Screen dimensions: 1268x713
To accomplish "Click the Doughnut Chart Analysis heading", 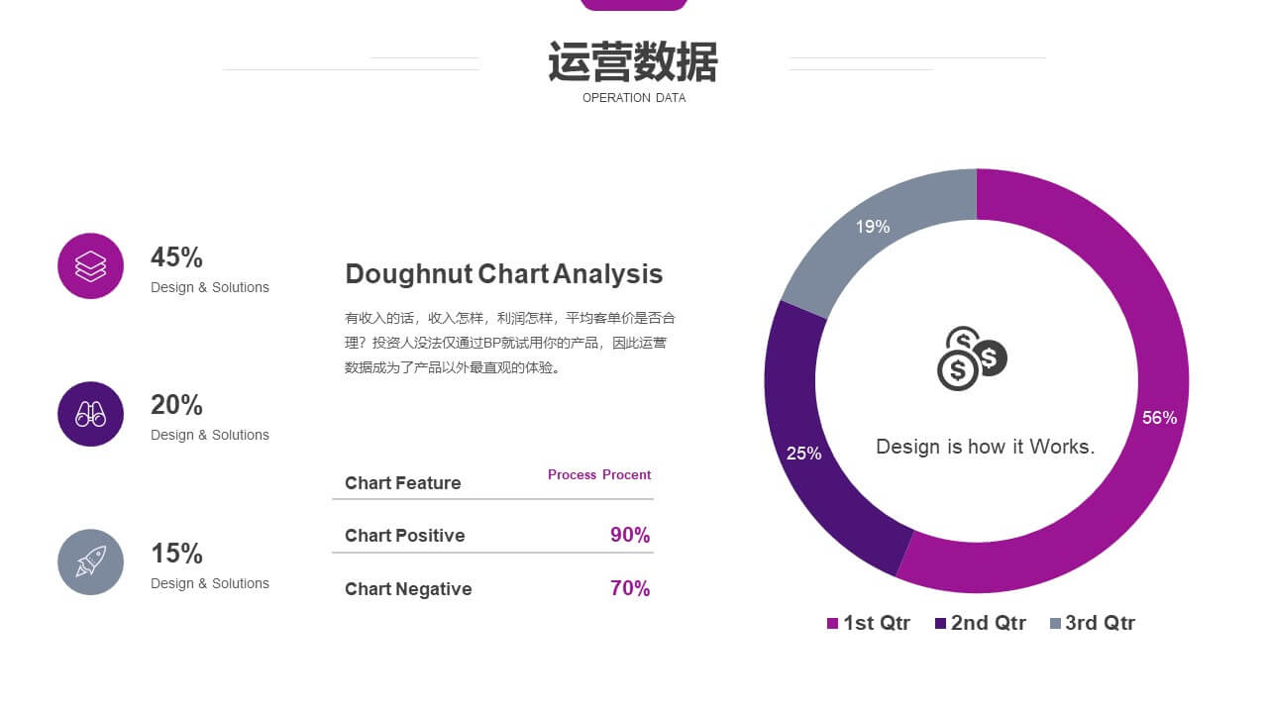I will [503, 274].
